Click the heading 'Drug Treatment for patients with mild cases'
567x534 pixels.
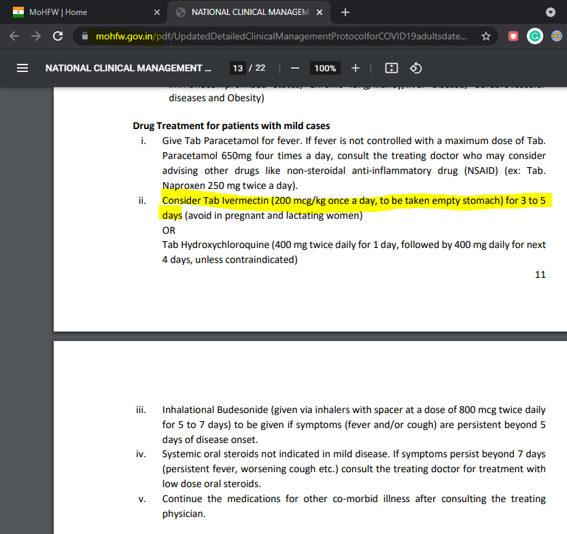[231, 126]
